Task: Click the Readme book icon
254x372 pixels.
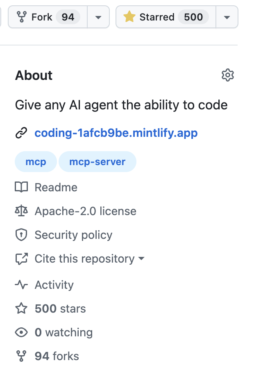Action: (21, 187)
